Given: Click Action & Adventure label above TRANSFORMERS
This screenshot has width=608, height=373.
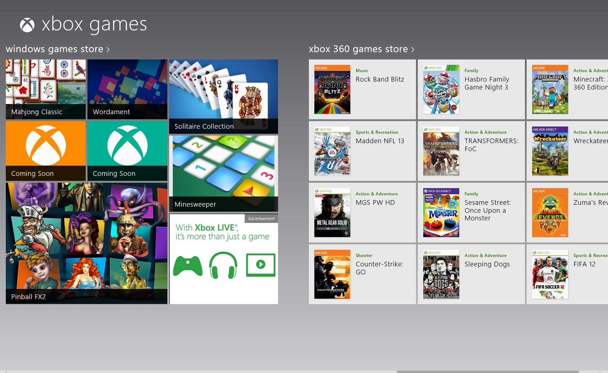Looking at the screenshot, I should tap(486, 132).
